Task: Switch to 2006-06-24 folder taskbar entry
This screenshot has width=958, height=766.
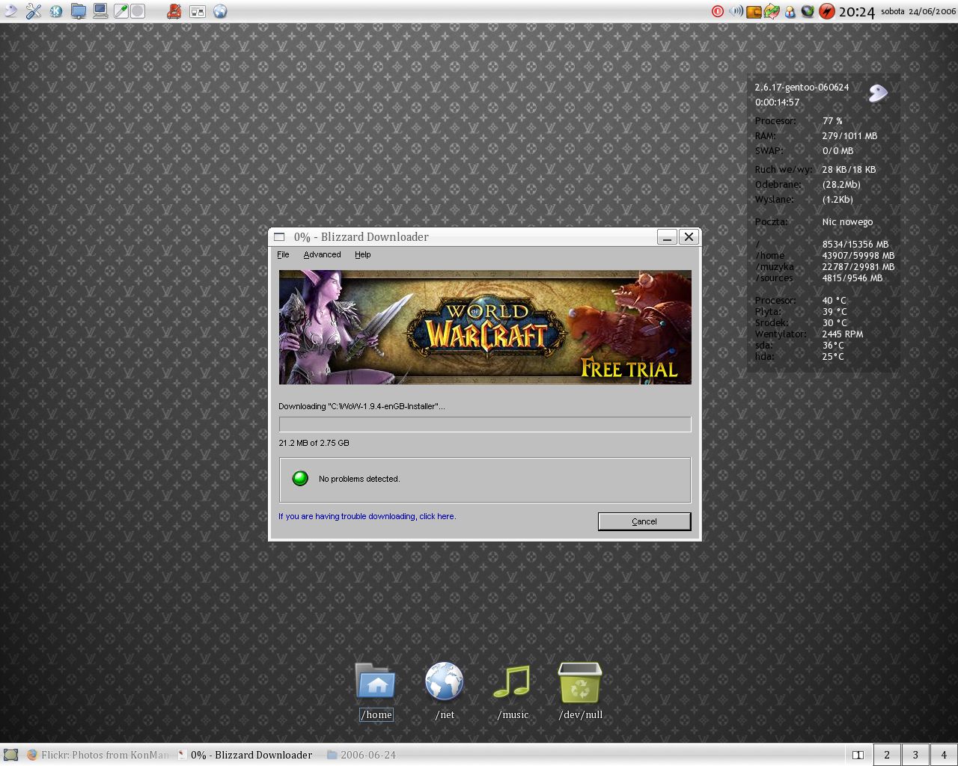Action: (x=361, y=755)
